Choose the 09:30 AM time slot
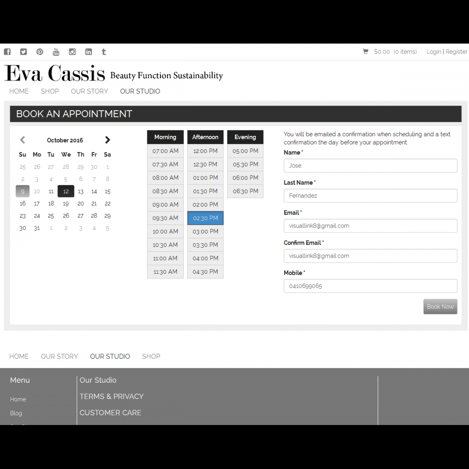 click(x=165, y=218)
